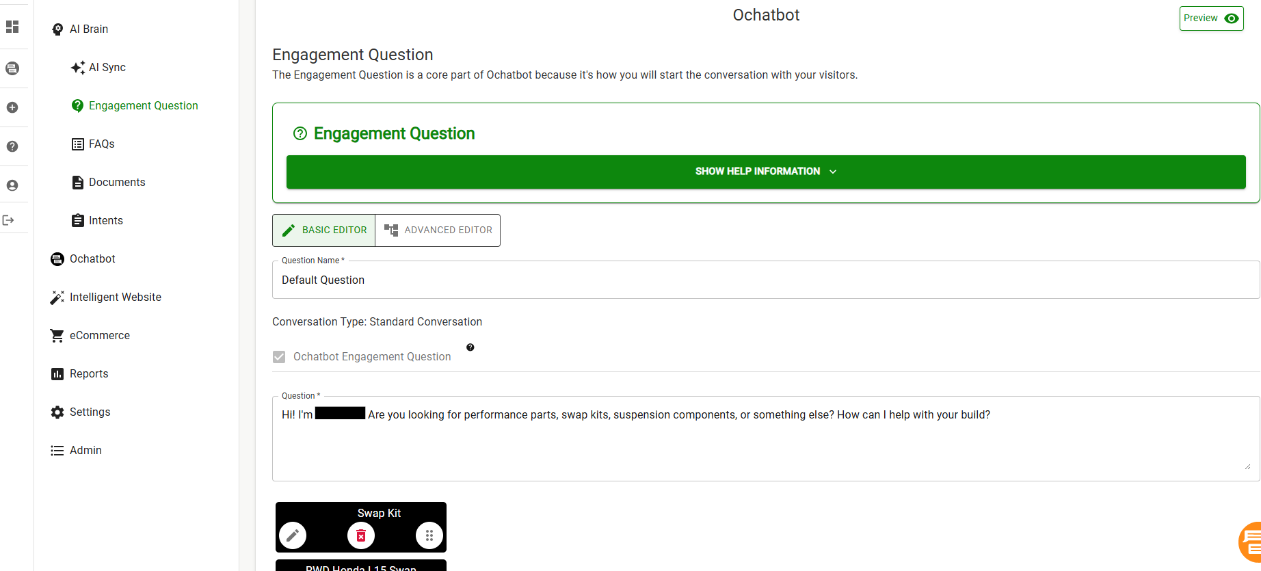Open the Settings section
Screen dimensions: 1261x571
pyautogui.click(x=90, y=412)
